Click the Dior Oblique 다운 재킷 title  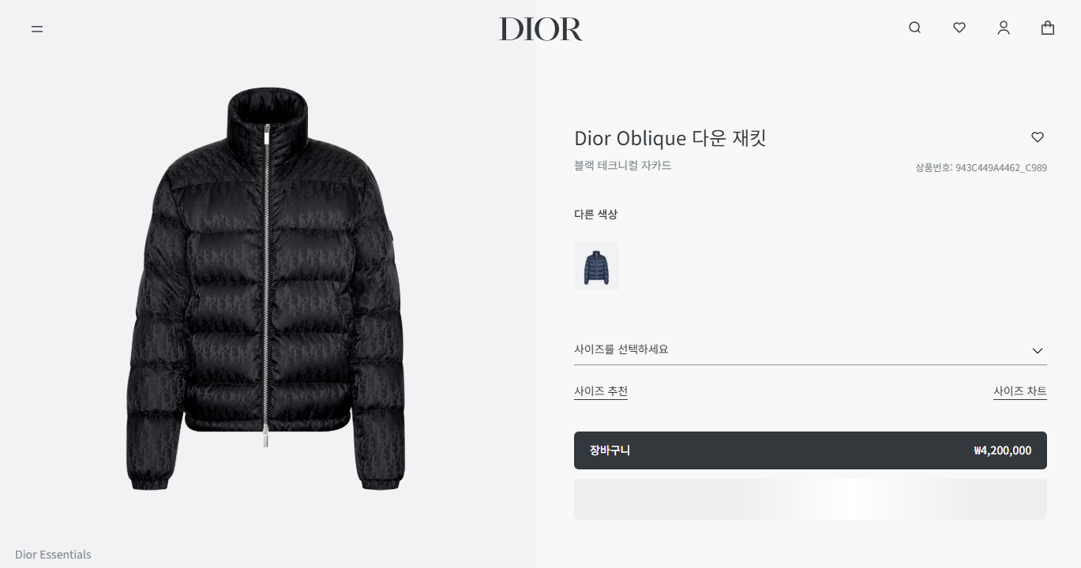coord(670,138)
